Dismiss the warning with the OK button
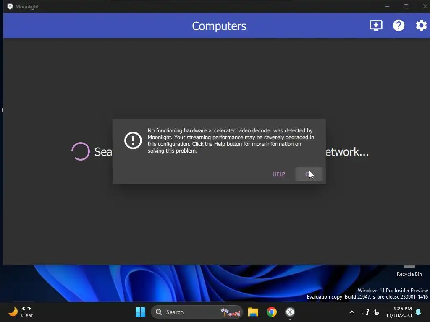 tap(309, 174)
